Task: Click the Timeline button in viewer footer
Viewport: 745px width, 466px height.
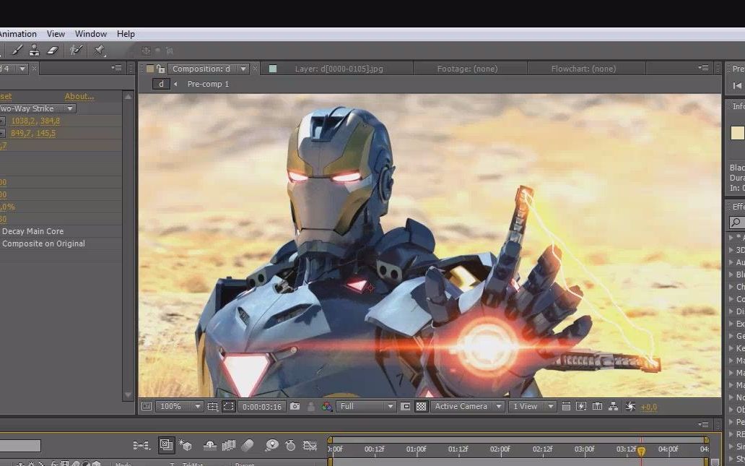Action: tap(597, 407)
